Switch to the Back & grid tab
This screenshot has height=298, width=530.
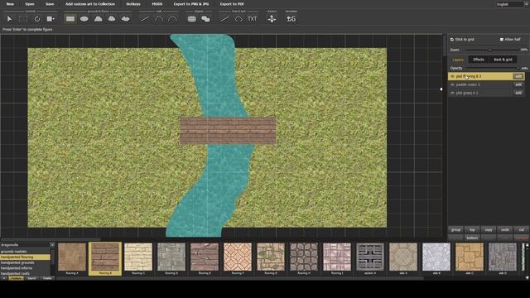coord(503,60)
